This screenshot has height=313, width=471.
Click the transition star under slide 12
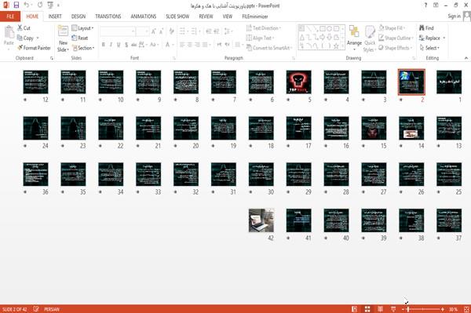(25, 100)
